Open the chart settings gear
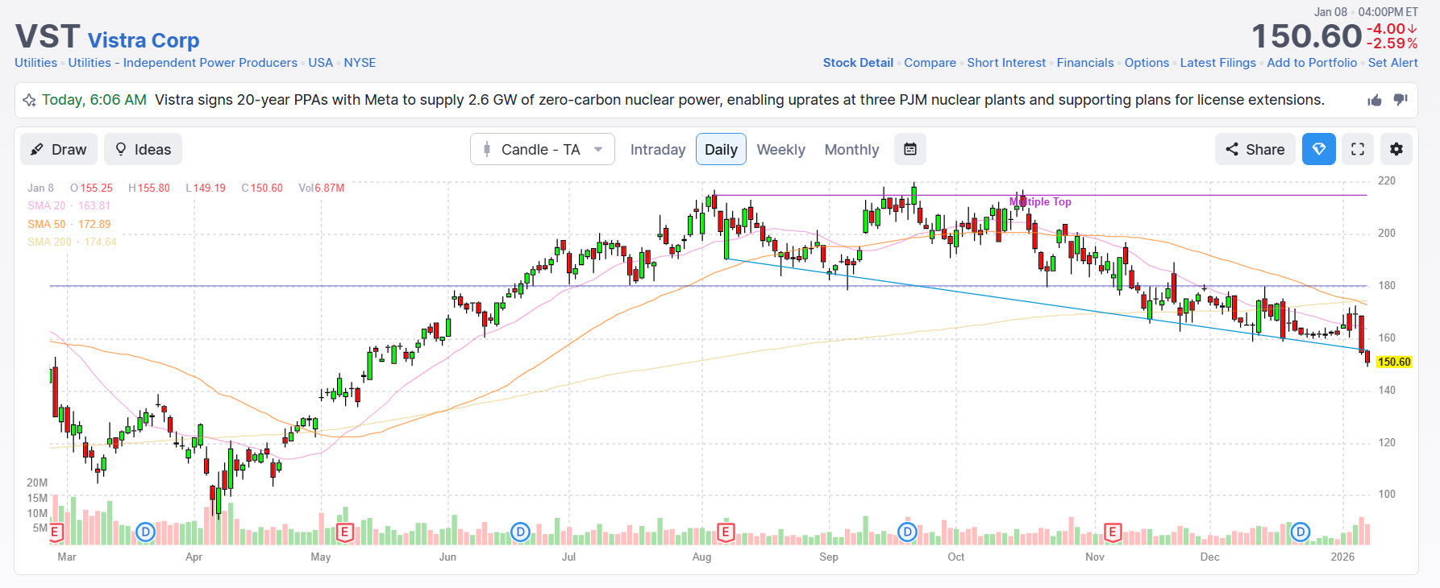The width and height of the screenshot is (1440, 588). pyautogui.click(x=1396, y=149)
